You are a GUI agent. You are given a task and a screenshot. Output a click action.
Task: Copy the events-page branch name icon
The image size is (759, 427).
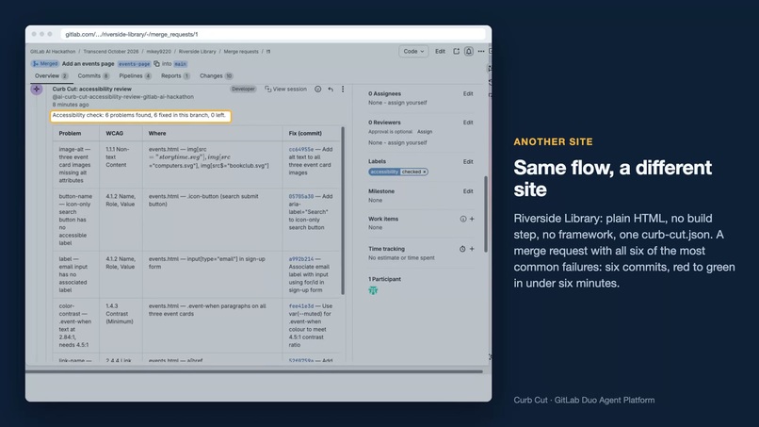[x=157, y=64]
